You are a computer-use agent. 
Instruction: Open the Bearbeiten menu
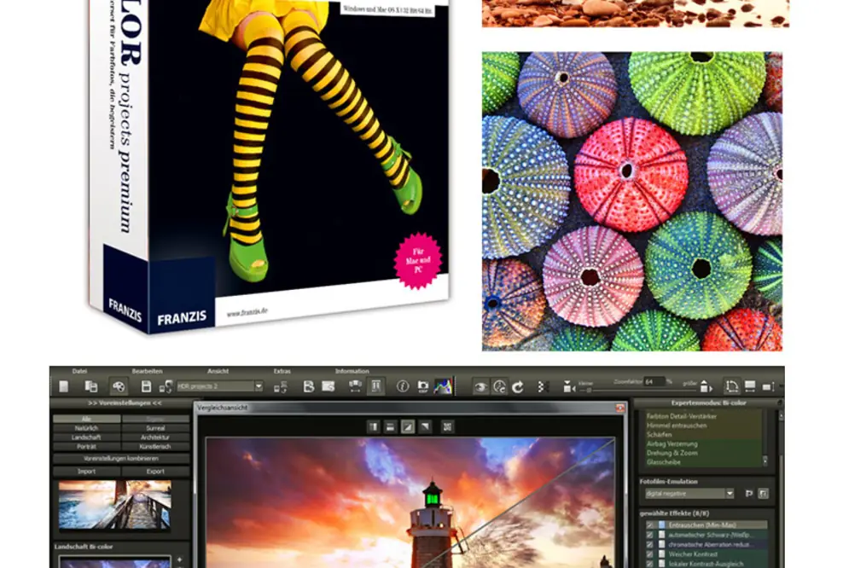pyautogui.click(x=148, y=371)
